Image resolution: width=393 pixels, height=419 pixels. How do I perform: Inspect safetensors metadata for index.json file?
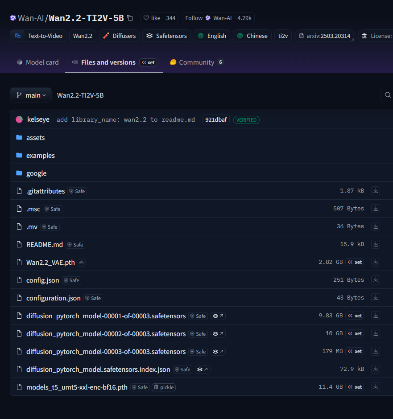click(x=203, y=369)
